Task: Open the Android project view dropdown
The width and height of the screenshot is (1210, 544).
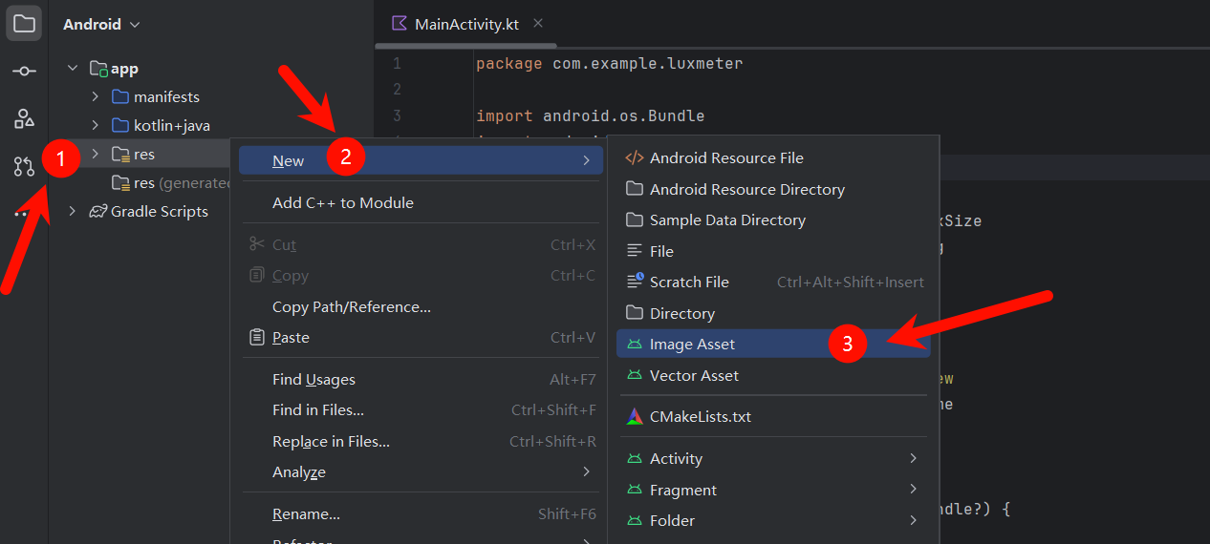Action: [101, 24]
